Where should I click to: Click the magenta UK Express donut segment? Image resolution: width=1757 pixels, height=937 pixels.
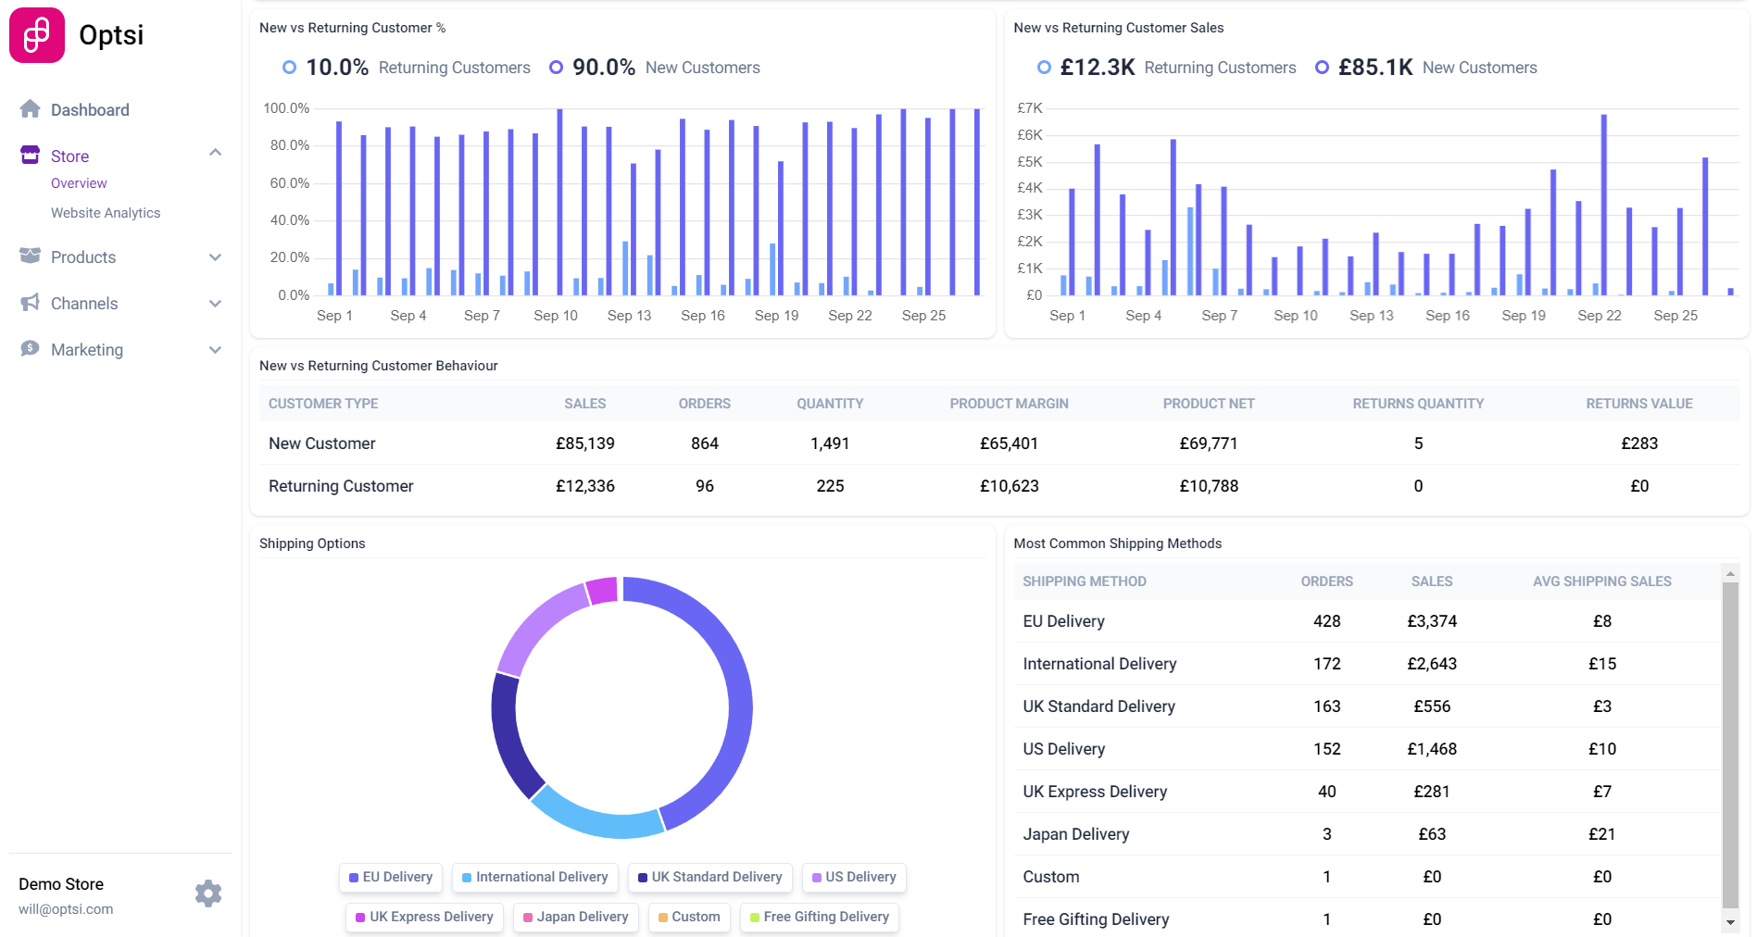[603, 591]
